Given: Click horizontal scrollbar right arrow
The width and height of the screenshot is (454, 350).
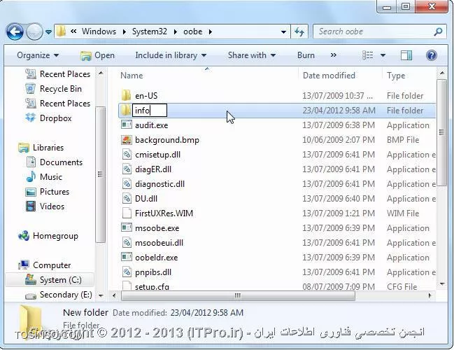Looking at the screenshot, I should tap(430, 296).
